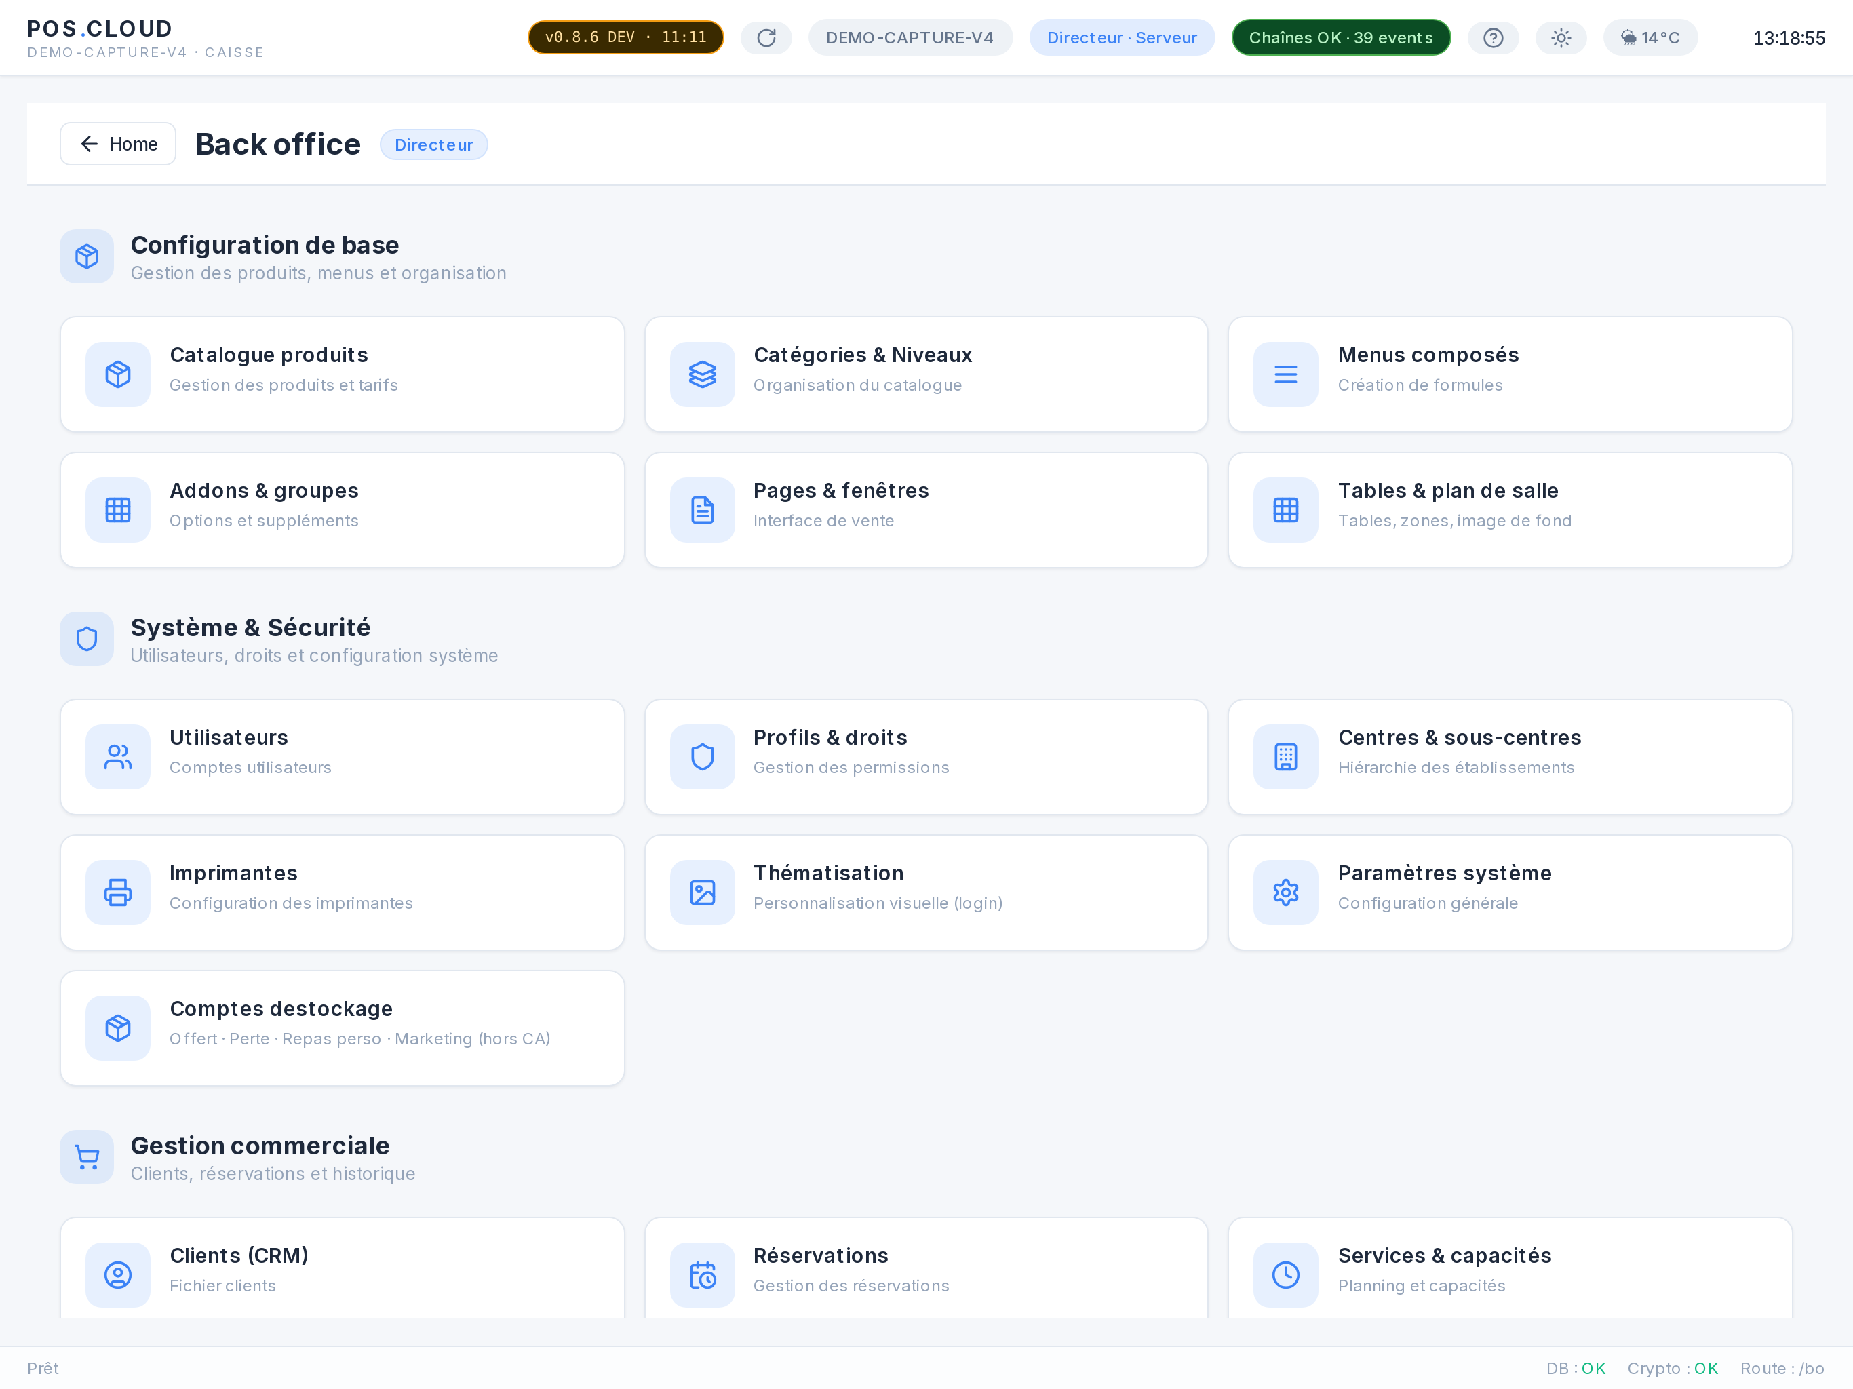1853x1389 pixels.
Task: Click the Catalogue produits box icon
Action: click(118, 374)
